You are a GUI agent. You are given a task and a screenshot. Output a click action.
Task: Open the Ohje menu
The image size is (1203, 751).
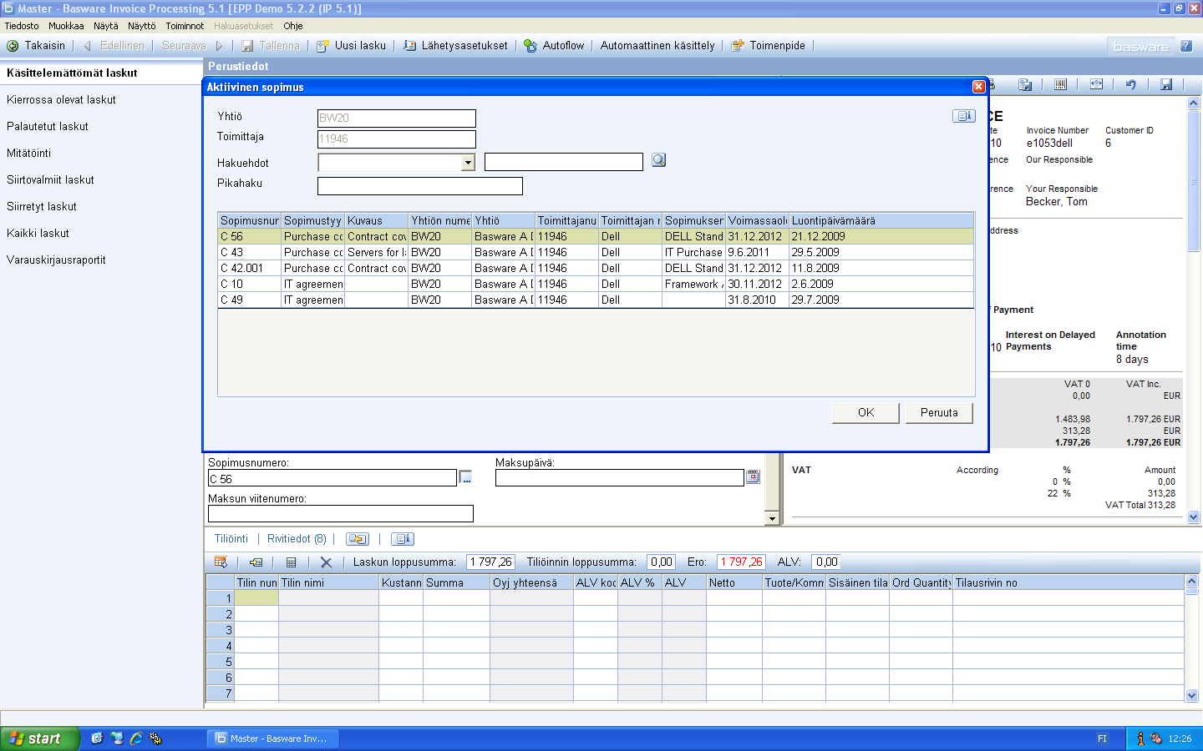point(292,26)
